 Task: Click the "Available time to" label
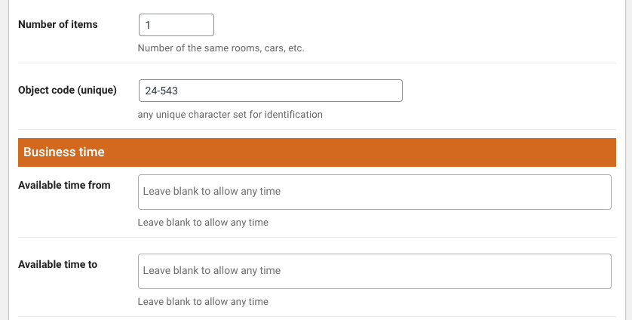(x=57, y=264)
